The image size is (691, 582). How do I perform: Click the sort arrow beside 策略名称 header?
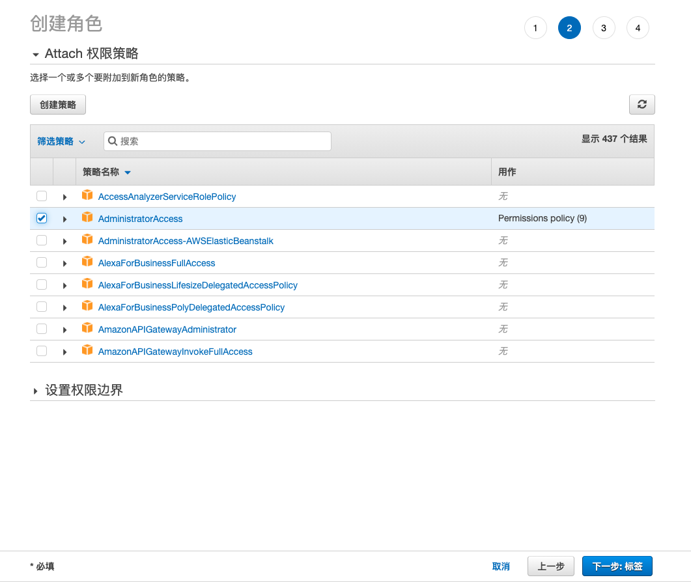128,173
